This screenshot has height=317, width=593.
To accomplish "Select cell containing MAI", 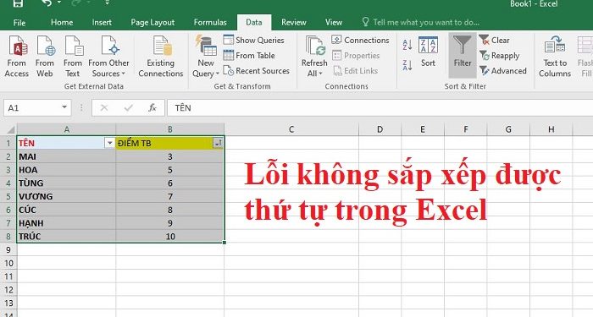I will (66, 156).
